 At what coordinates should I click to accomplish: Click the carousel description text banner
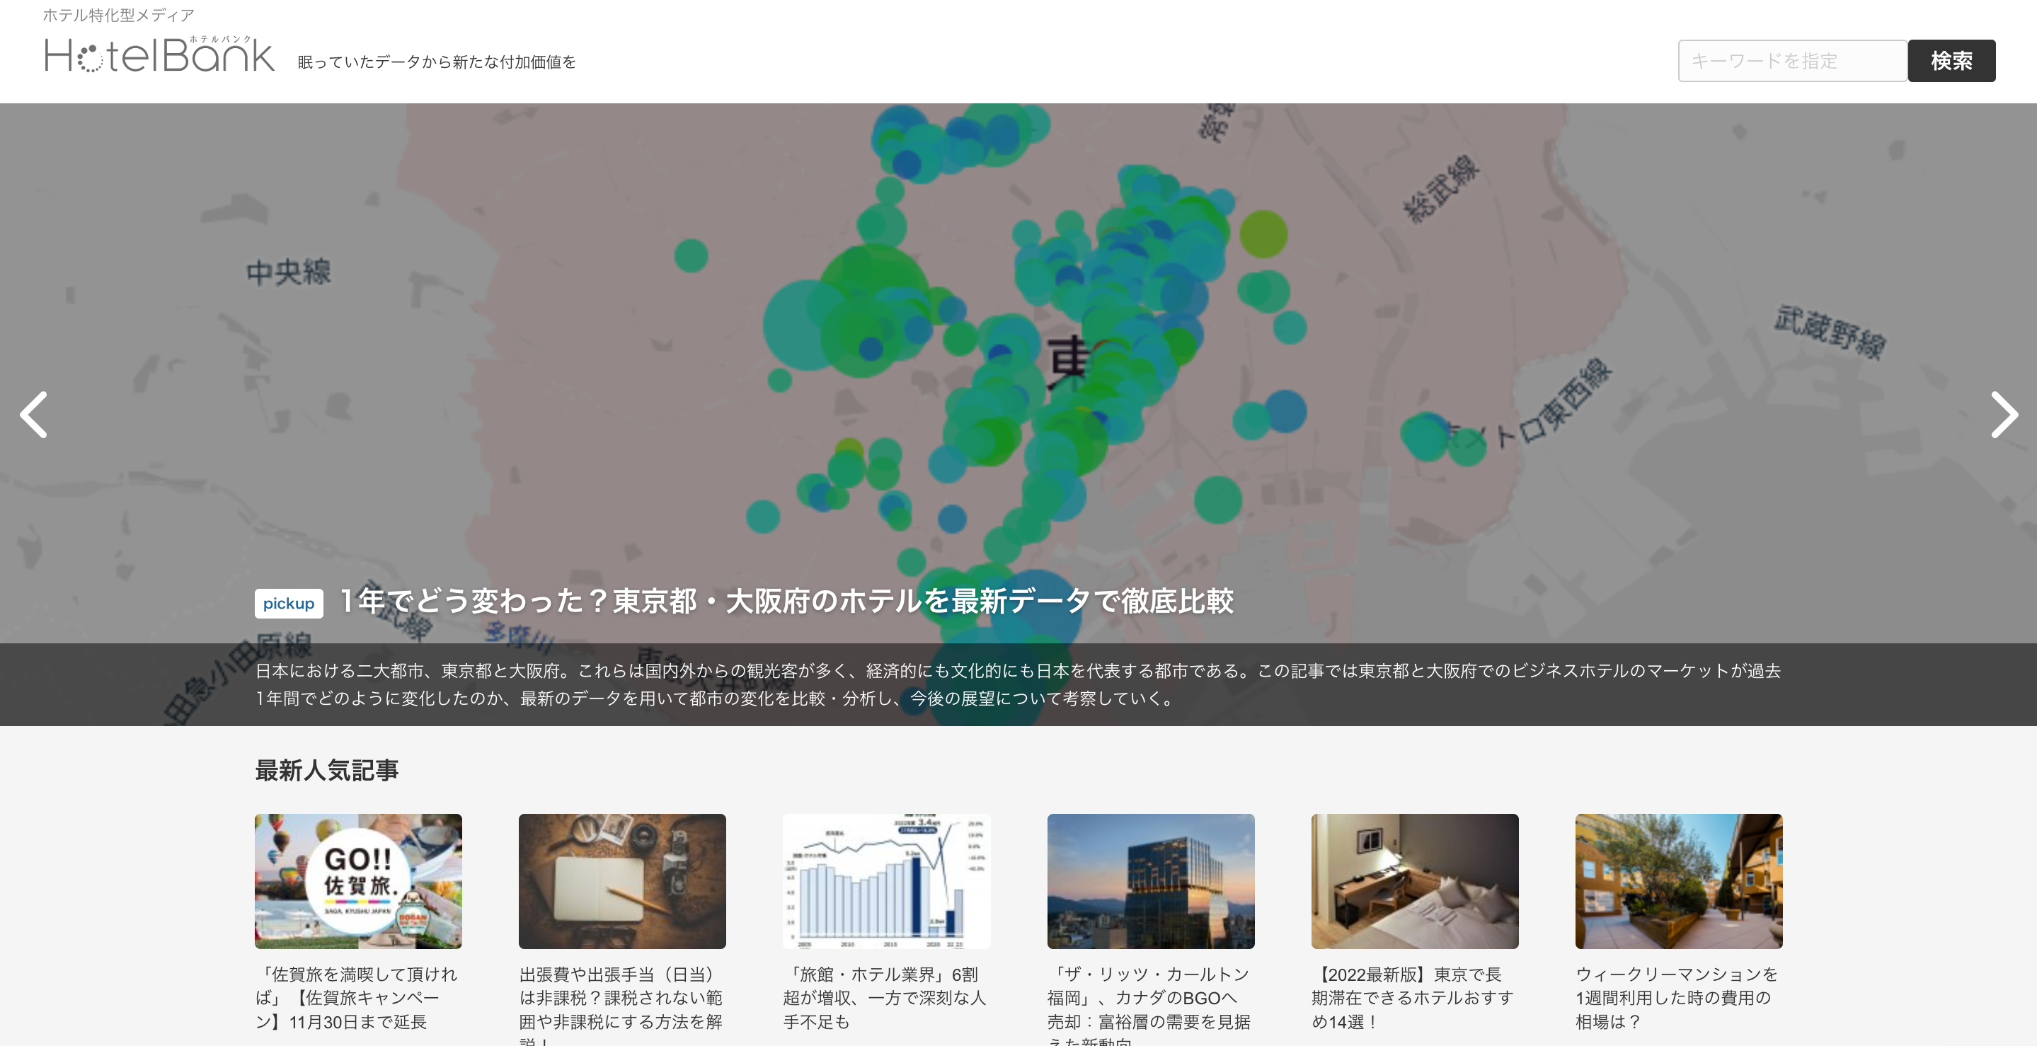1017,684
